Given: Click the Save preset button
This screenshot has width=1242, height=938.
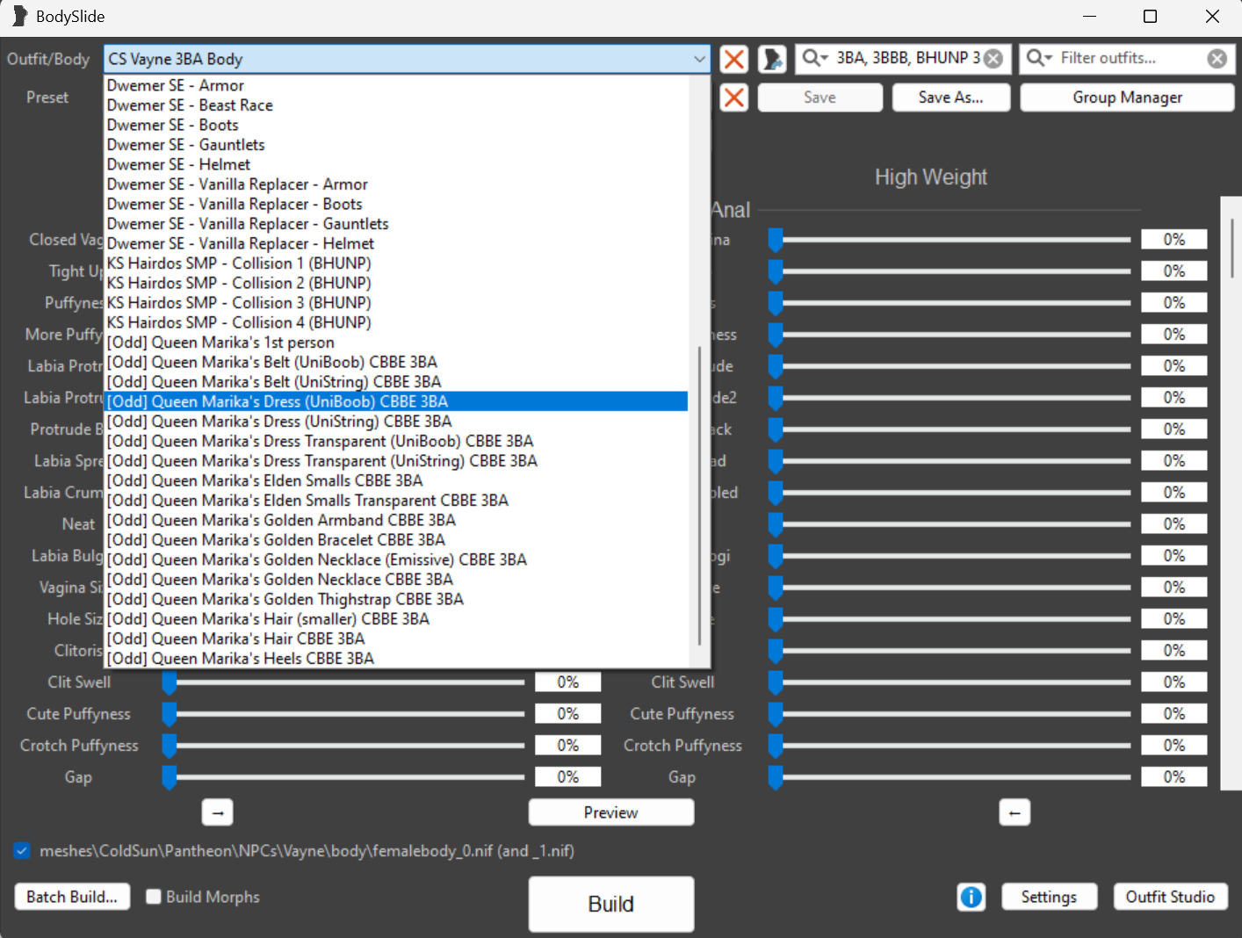Looking at the screenshot, I should click(x=820, y=97).
